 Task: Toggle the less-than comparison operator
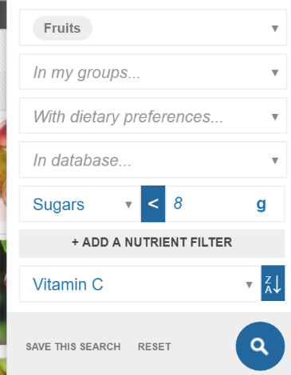153,204
